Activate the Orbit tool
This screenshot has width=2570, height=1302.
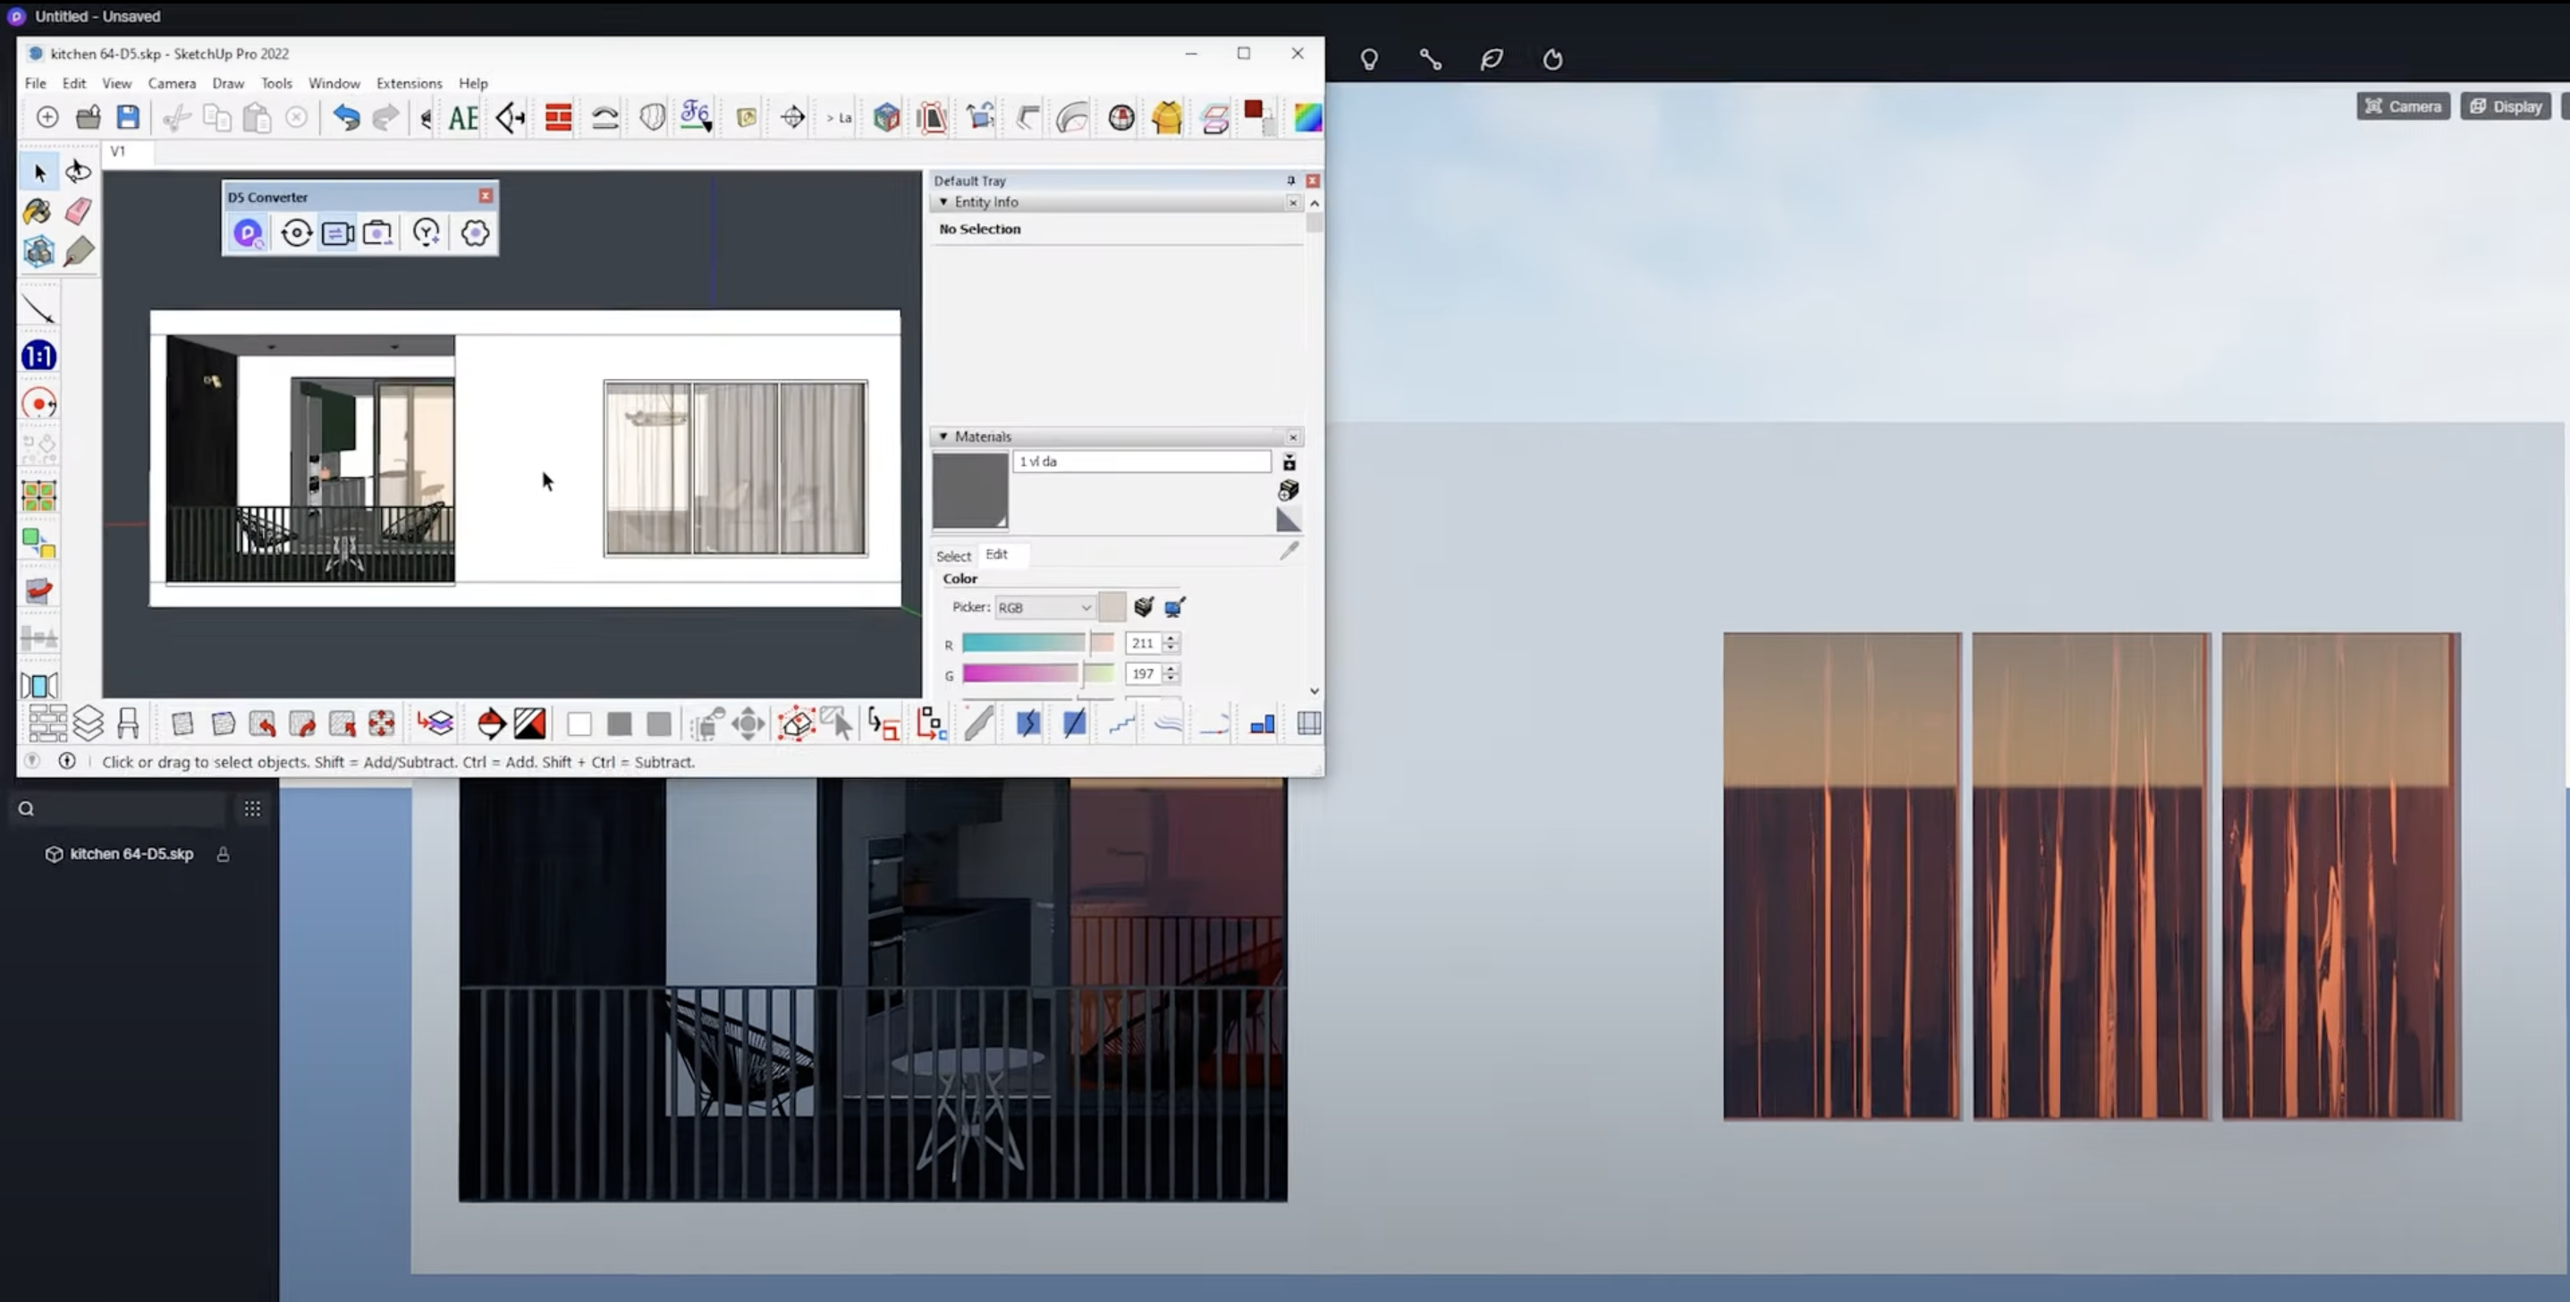(78, 172)
